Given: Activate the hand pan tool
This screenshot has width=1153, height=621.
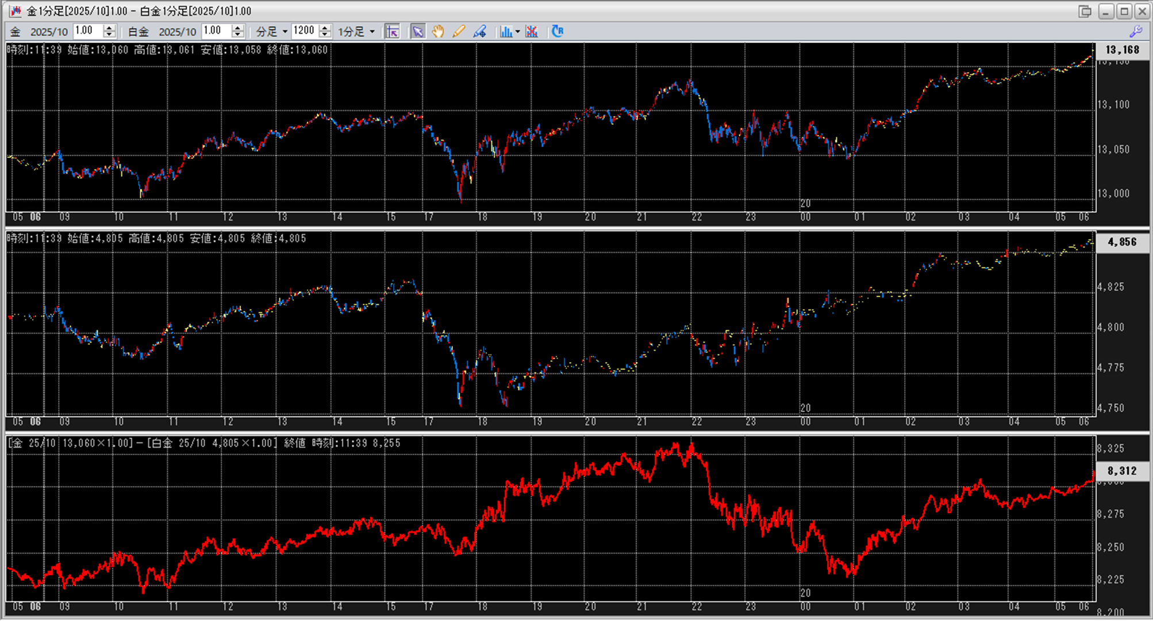Looking at the screenshot, I should pos(438,32).
